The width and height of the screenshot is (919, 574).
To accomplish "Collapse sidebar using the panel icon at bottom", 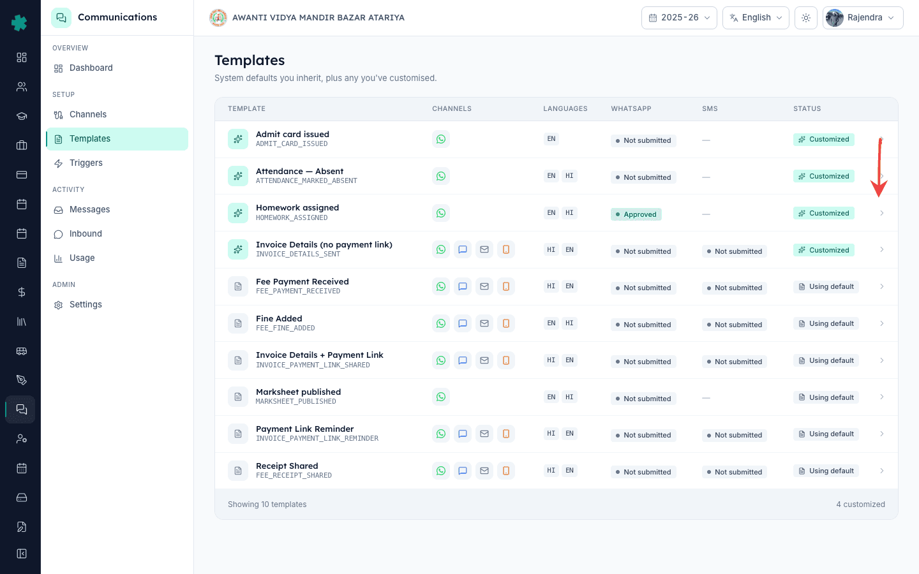I will [21, 554].
